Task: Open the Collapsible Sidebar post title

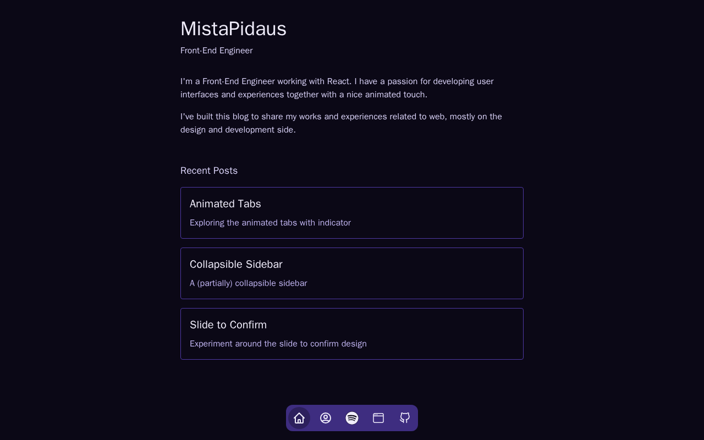Action: click(x=236, y=265)
